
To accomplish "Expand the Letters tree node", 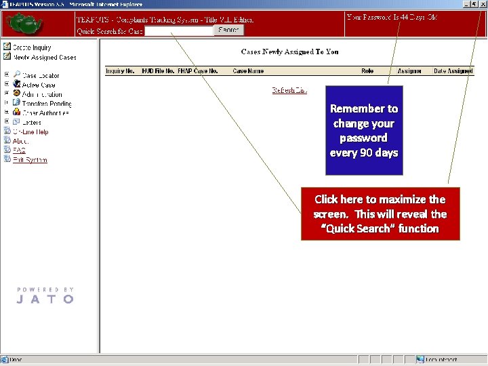I will 7,121.
